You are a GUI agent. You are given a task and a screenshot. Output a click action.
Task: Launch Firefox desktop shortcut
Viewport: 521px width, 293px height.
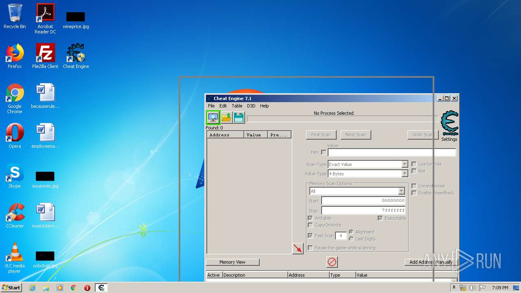click(15, 57)
